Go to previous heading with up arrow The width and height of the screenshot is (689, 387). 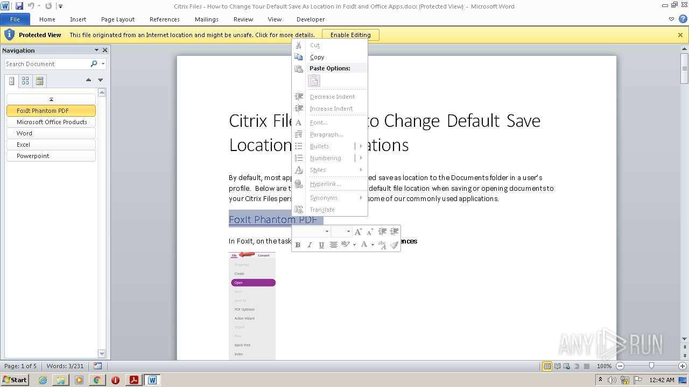[x=88, y=80]
